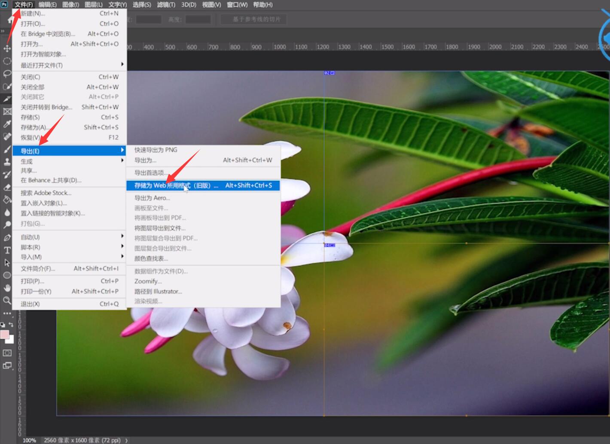Select the Eyedropper tool
Screen dimensions: 610x444
(7, 124)
